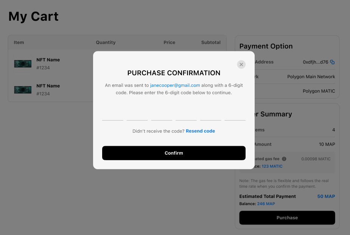The width and height of the screenshot is (350, 235).
Task: Click the Subtotal column header
Action: [211, 42]
